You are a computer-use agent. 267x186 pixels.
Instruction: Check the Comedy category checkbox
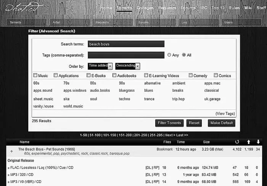[x=191, y=75]
